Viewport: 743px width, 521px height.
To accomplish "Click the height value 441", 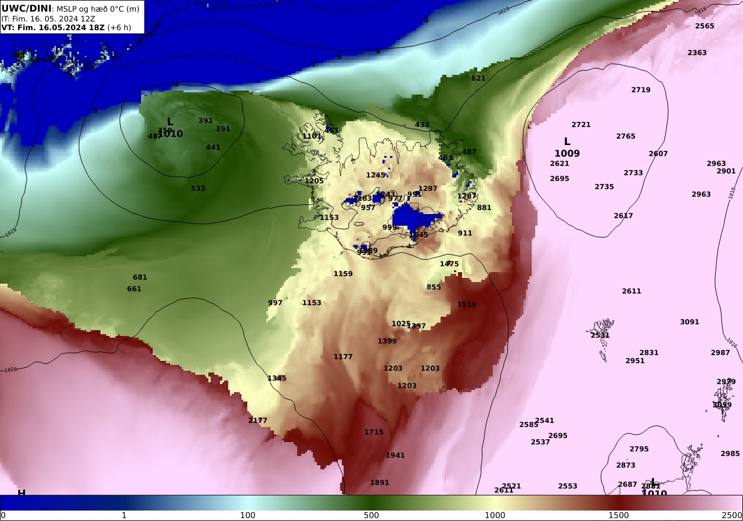I will click(213, 147).
